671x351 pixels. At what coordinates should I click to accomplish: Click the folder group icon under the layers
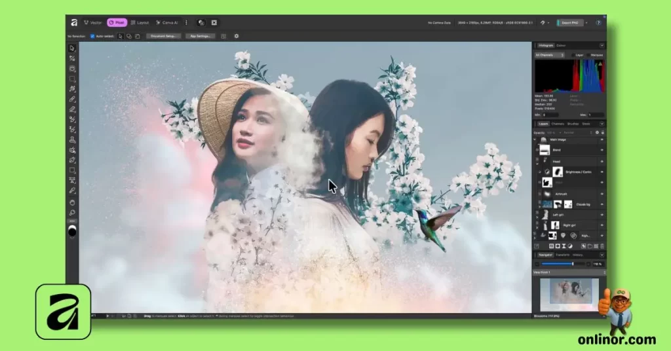590,246
